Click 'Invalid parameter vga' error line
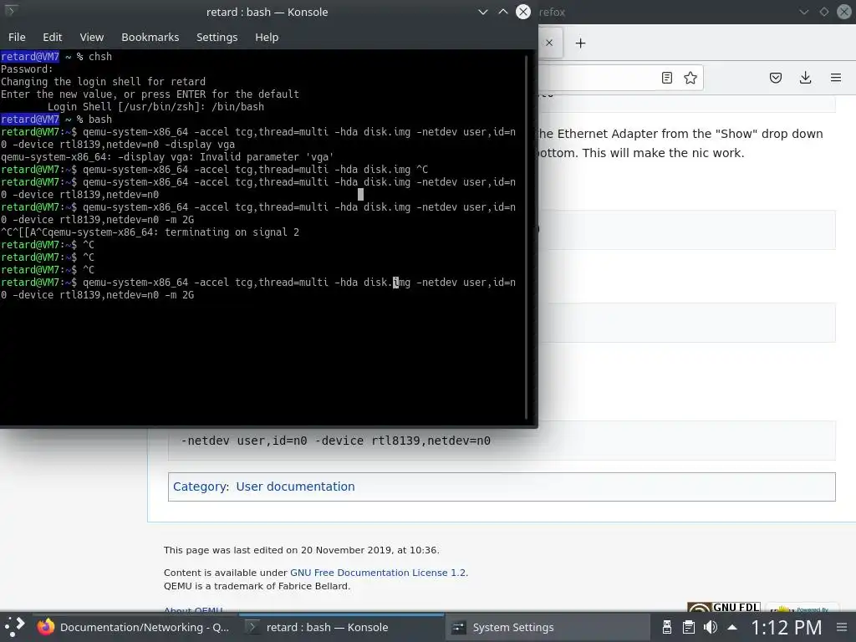 167,156
